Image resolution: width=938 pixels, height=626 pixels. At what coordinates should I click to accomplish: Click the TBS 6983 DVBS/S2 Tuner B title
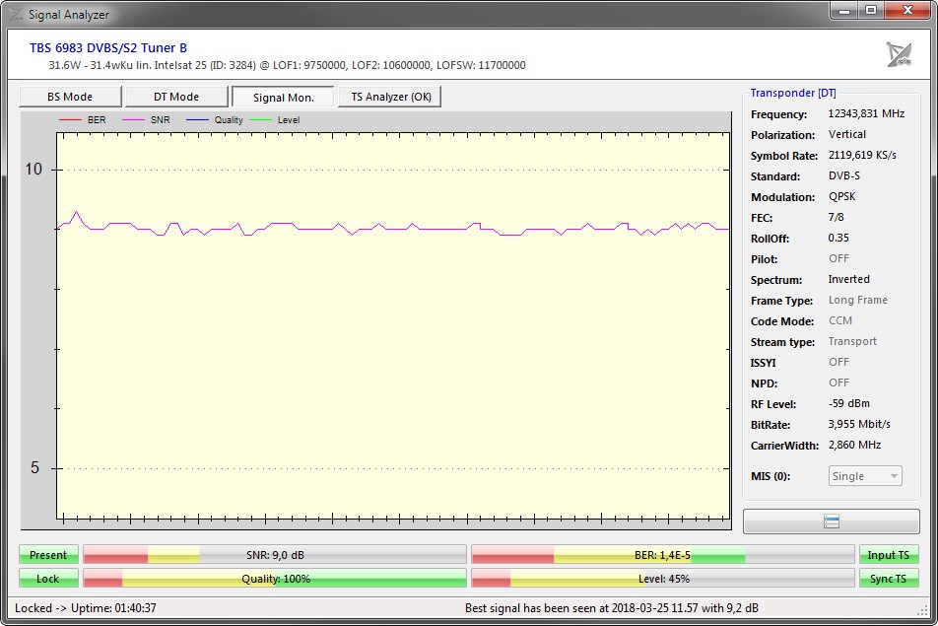[108, 48]
